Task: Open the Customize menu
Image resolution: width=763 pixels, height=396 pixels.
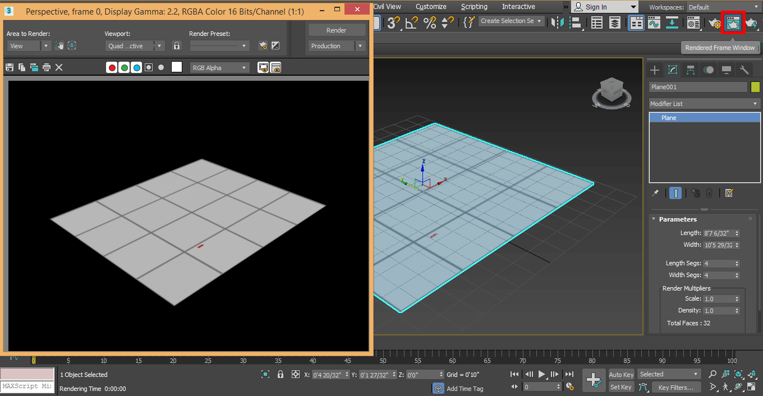Action: point(431,7)
